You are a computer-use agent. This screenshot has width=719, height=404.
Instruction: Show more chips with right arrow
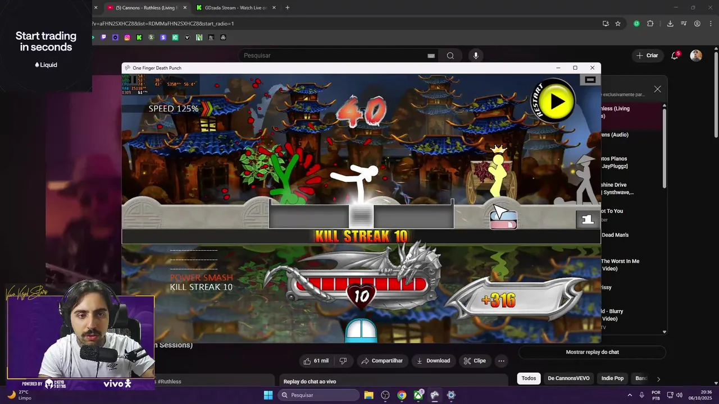pyautogui.click(x=658, y=379)
